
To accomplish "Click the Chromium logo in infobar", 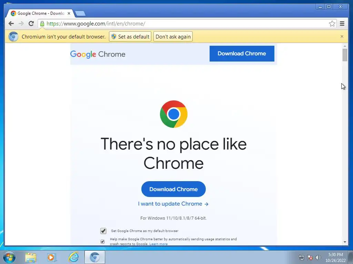I will coord(13,36).
